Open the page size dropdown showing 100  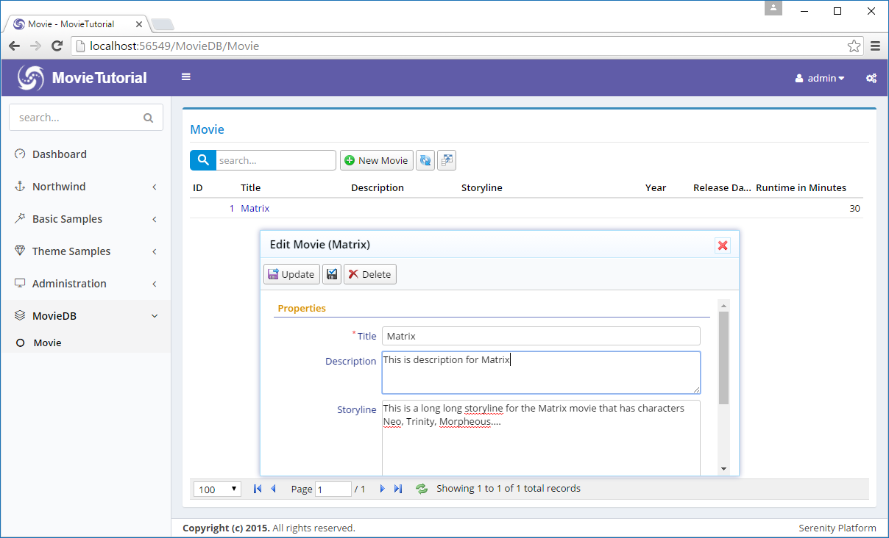217,489
